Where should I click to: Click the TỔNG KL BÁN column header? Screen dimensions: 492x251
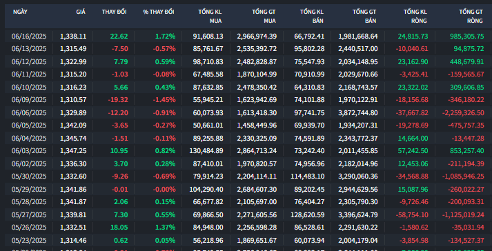click(312, 17)
